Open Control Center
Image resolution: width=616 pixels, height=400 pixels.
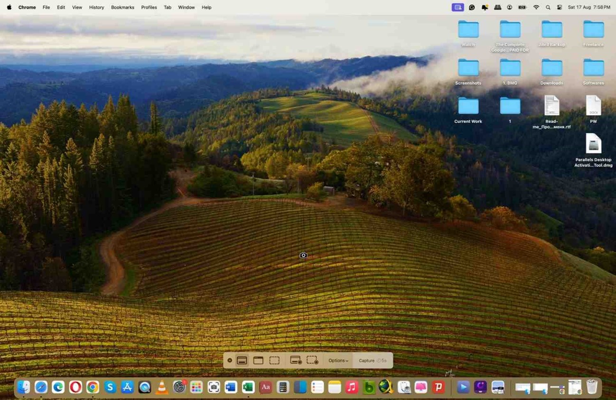(560, 7)
